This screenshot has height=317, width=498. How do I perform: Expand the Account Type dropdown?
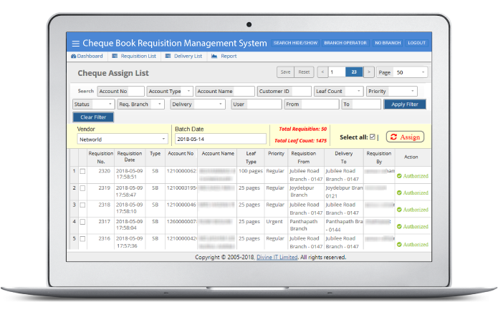tap(169, 92)
